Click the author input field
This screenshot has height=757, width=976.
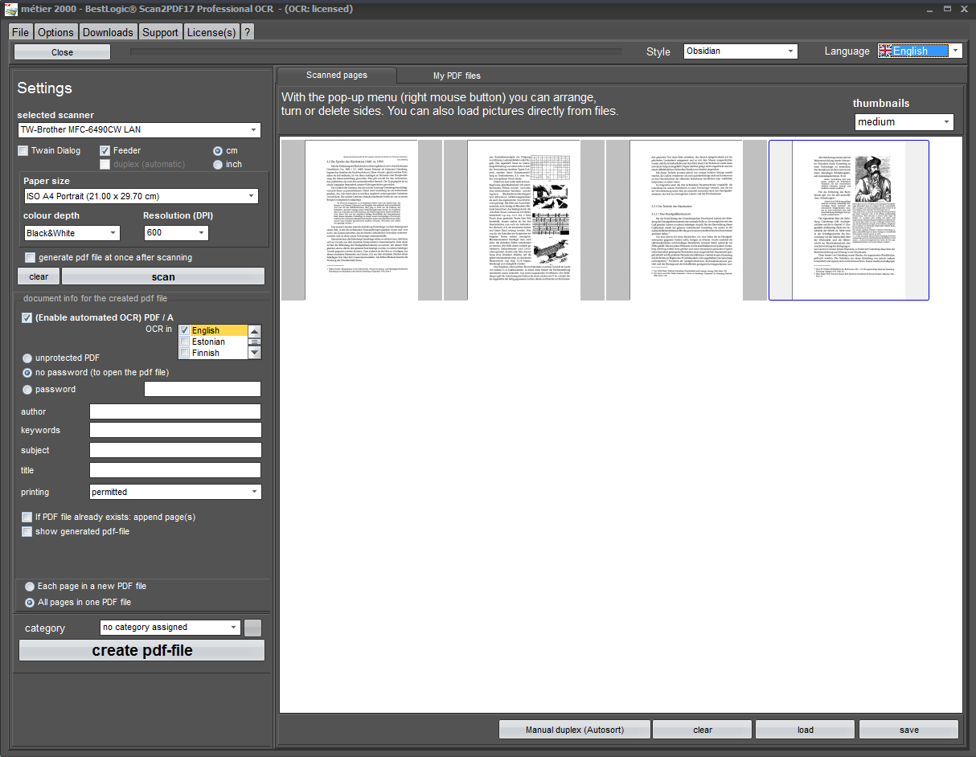click(175, 411)
